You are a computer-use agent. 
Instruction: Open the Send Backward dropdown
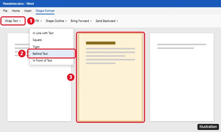(107, 21)
